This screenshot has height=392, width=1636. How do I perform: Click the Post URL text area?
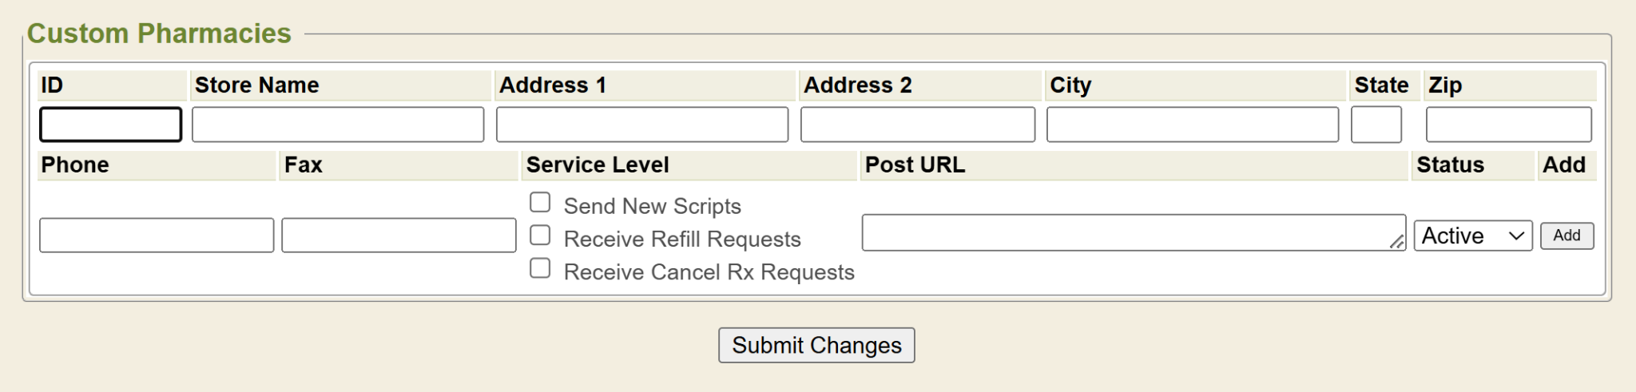(x=1126, y=232)
